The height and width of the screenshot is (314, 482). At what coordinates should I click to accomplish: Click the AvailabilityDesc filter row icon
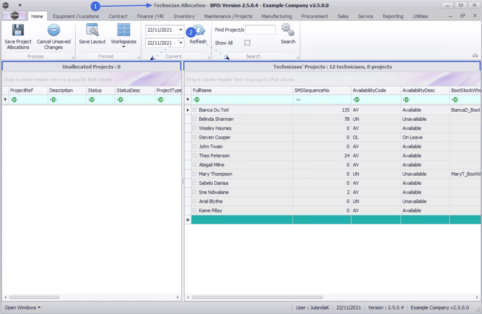click(406, 100)
